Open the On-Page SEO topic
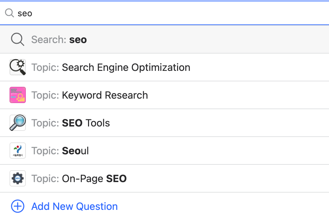The width and height of the screenshot is (329, 217). pos(164,178)
